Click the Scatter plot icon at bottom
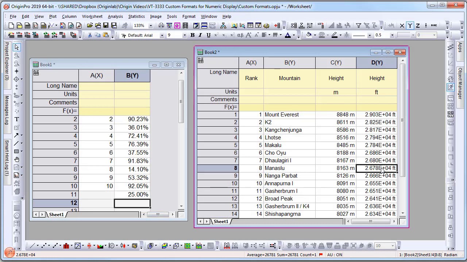The width and height of the screenshot is (467, 262). pyautogui.click(x=44, y=246)
